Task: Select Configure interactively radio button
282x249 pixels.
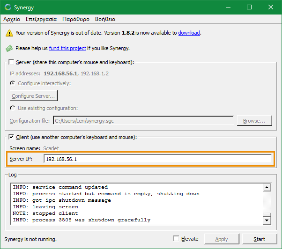Action: click(x=13, y=83)
